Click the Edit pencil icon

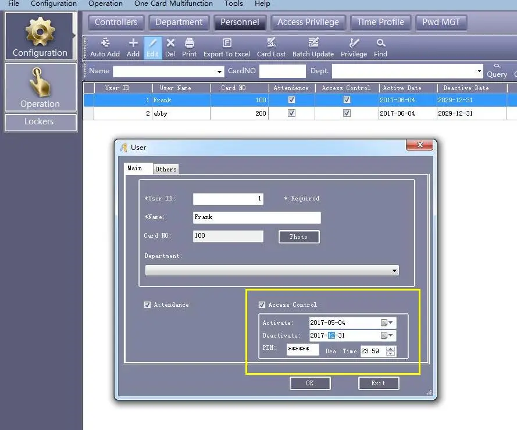(x=152, y=48)
